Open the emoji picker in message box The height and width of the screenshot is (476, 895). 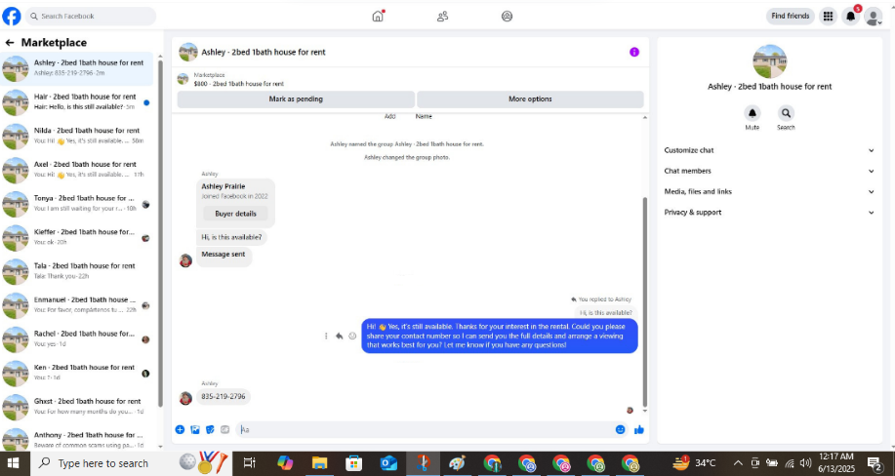pyautogui.click(x=621, y=430)
